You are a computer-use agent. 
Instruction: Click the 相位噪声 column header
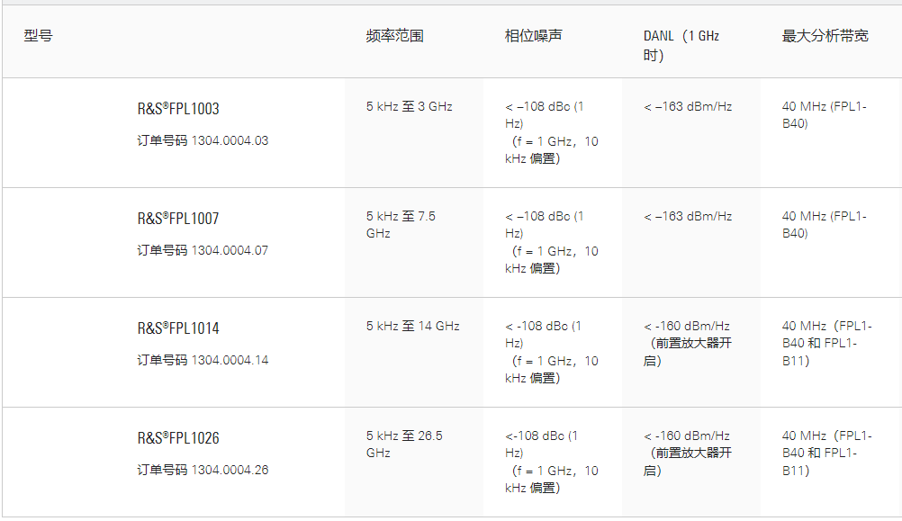click(533, 36)
